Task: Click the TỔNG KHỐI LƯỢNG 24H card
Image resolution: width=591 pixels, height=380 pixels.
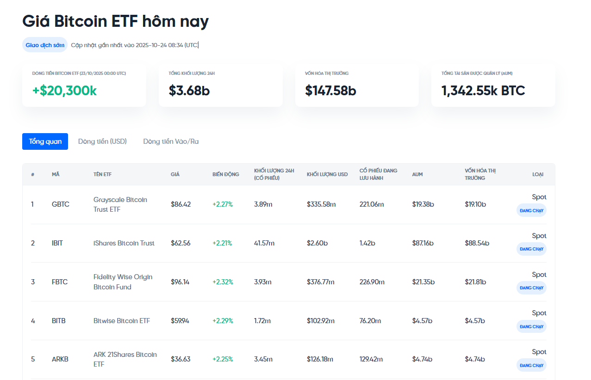Action: click(220, 83)
